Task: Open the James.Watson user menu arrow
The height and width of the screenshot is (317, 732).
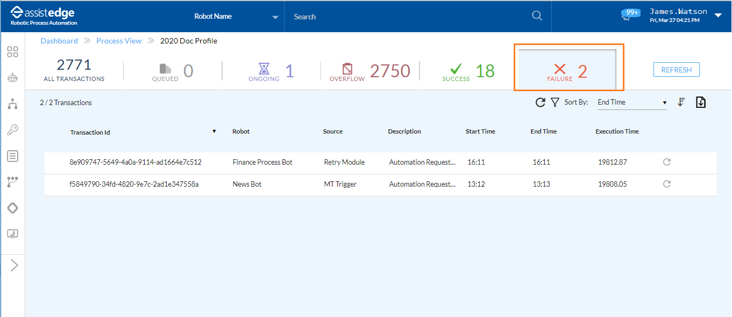Action: tap(718, 16)
